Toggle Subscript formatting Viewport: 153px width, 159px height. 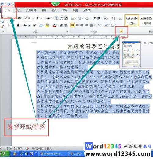pos(30,25)
